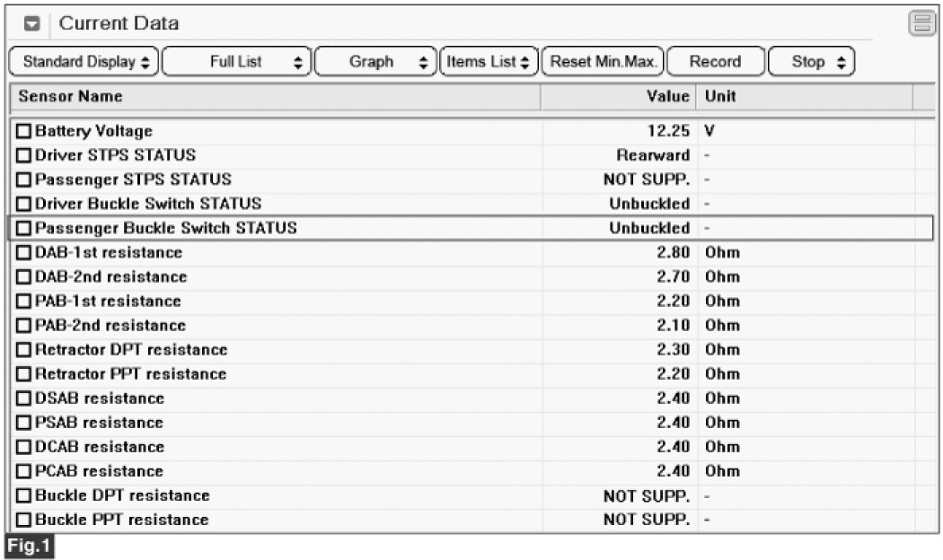Select the DCAB resistance label
Screen dimensions: 943x560
99,447
